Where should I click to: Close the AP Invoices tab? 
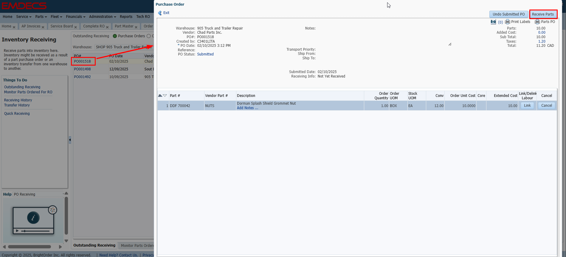tap(43, 27)
